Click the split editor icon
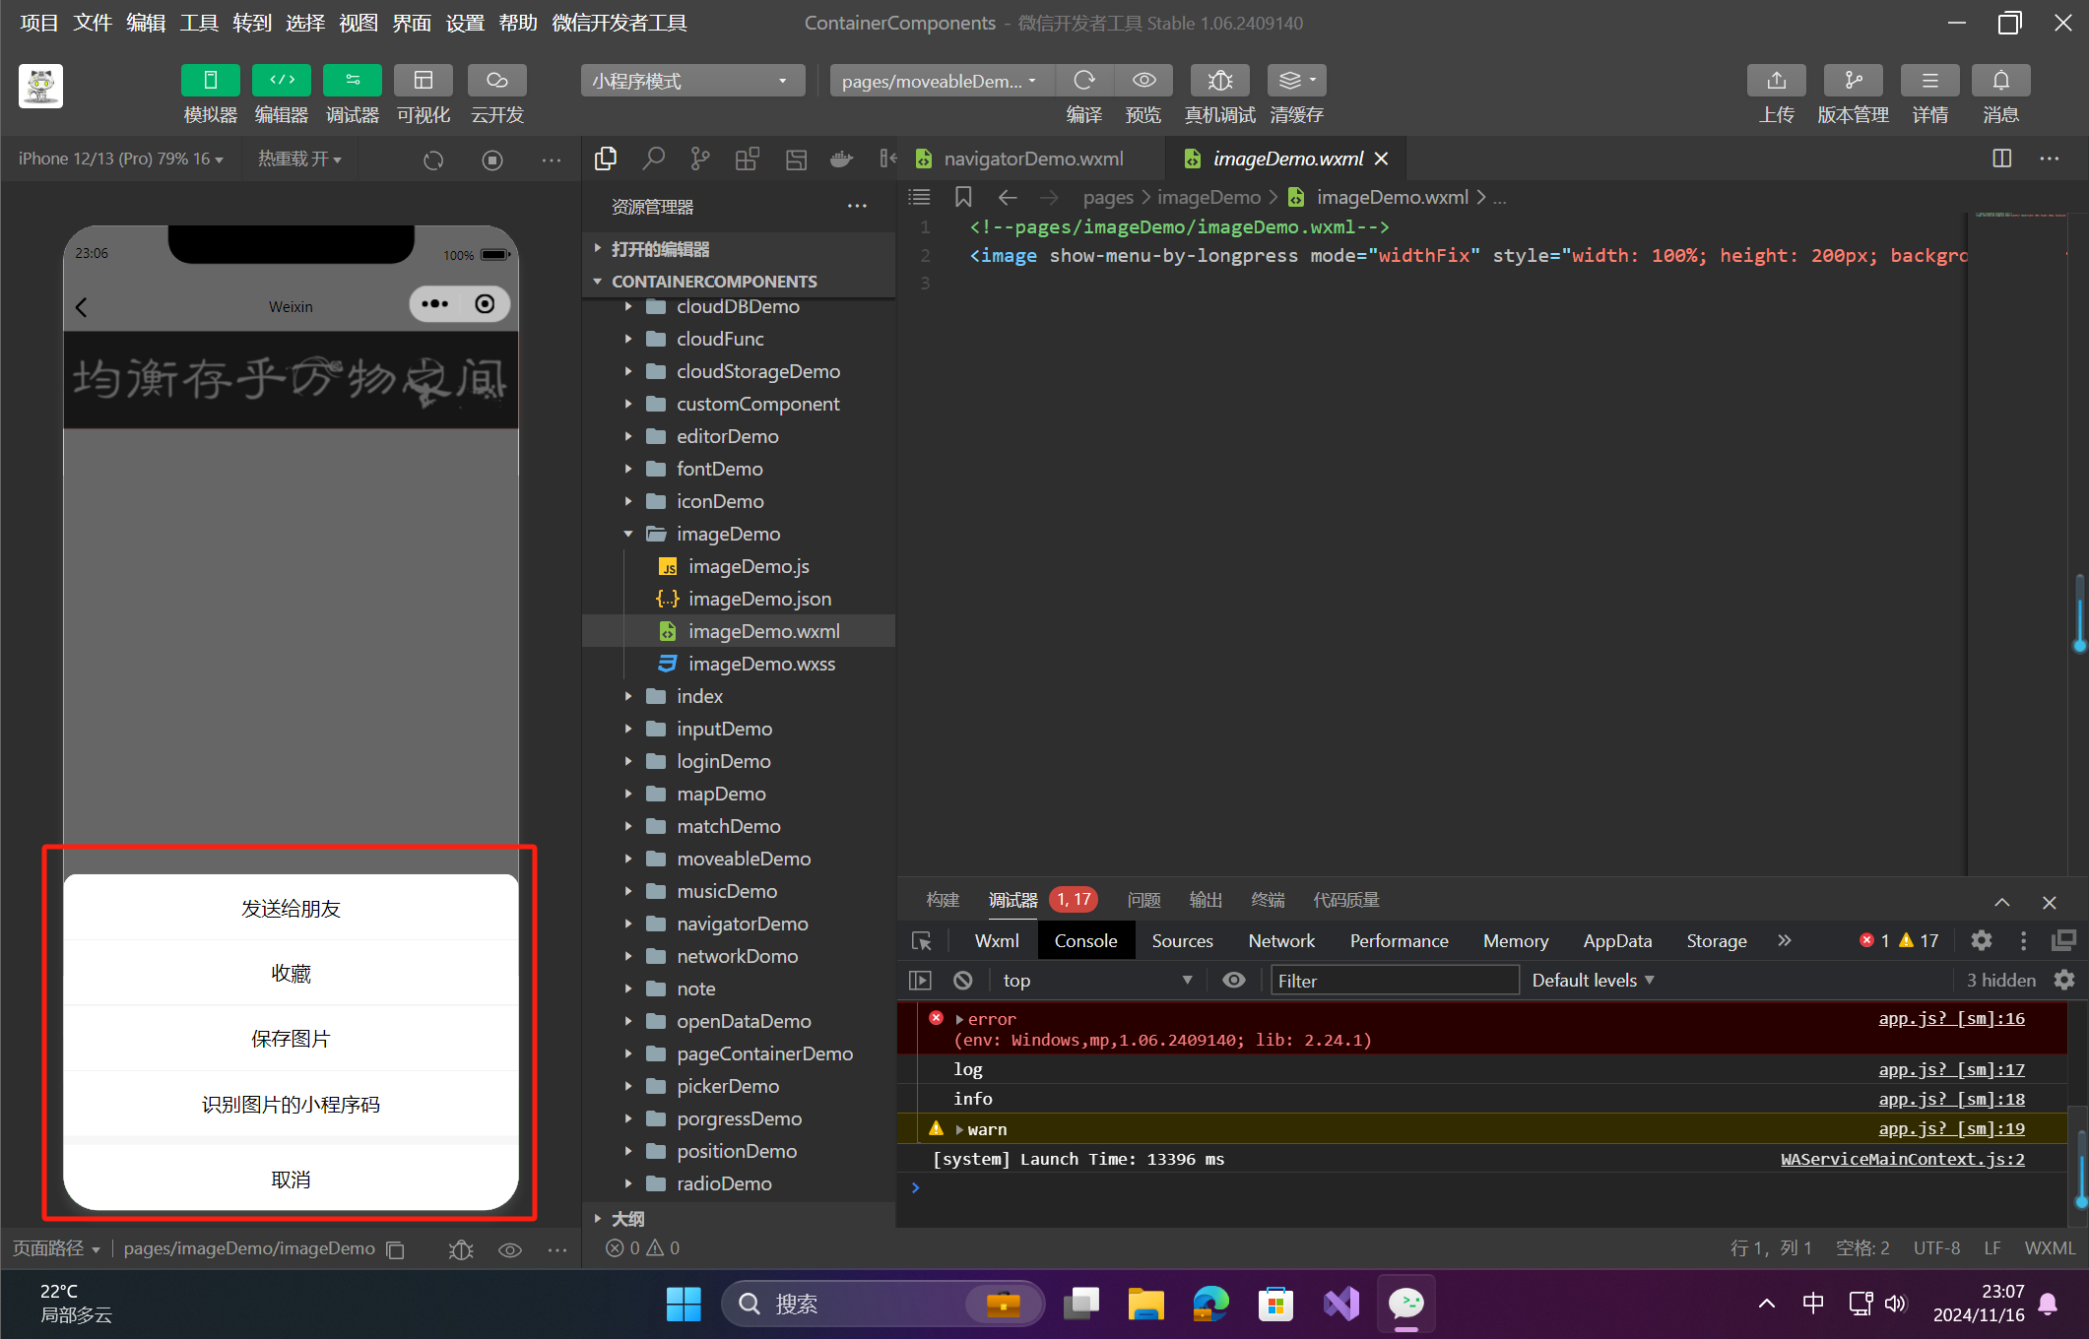The image size is (2089, 1339). 2001,159
